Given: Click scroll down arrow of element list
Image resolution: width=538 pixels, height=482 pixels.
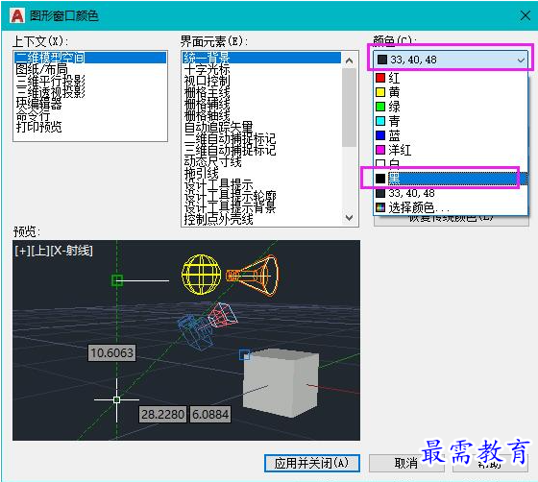Looking at the screenshot, I should (350, 217).
